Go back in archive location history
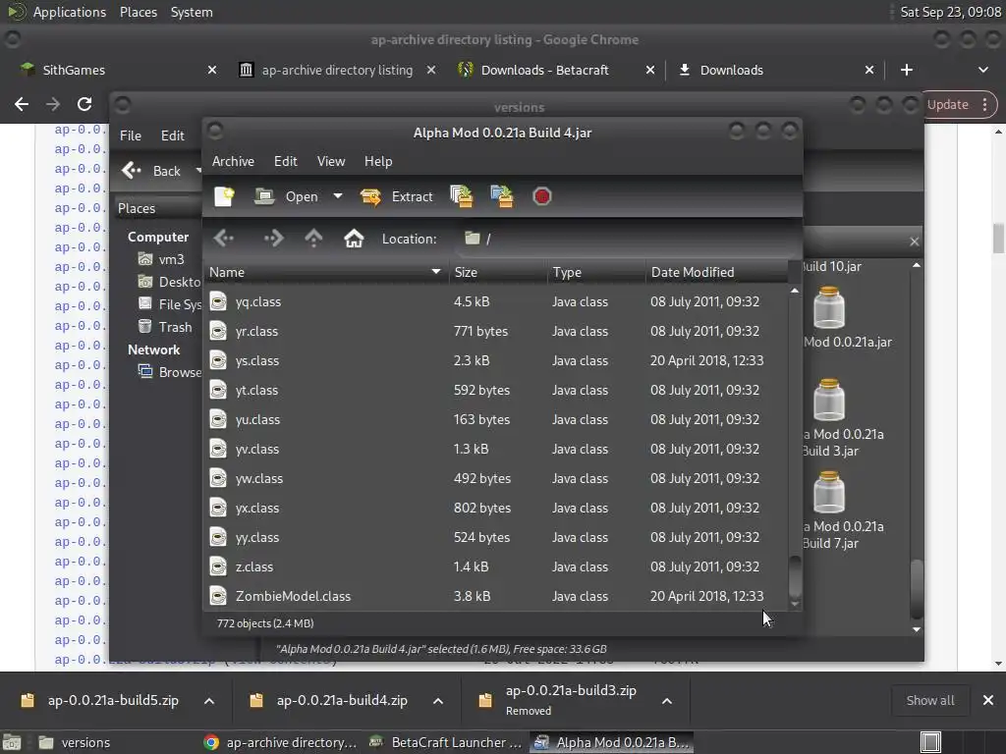The width and height of the screenshot is (1006, 754). click(224, 239)
